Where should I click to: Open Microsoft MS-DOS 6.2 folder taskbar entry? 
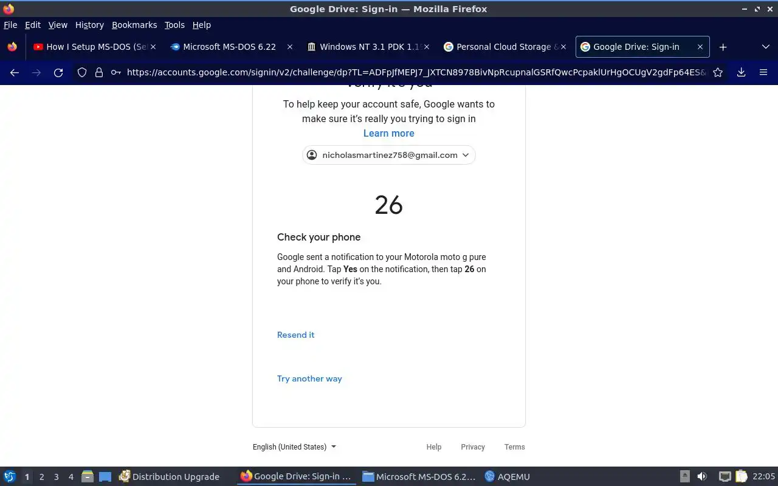(x=419, y=477)
